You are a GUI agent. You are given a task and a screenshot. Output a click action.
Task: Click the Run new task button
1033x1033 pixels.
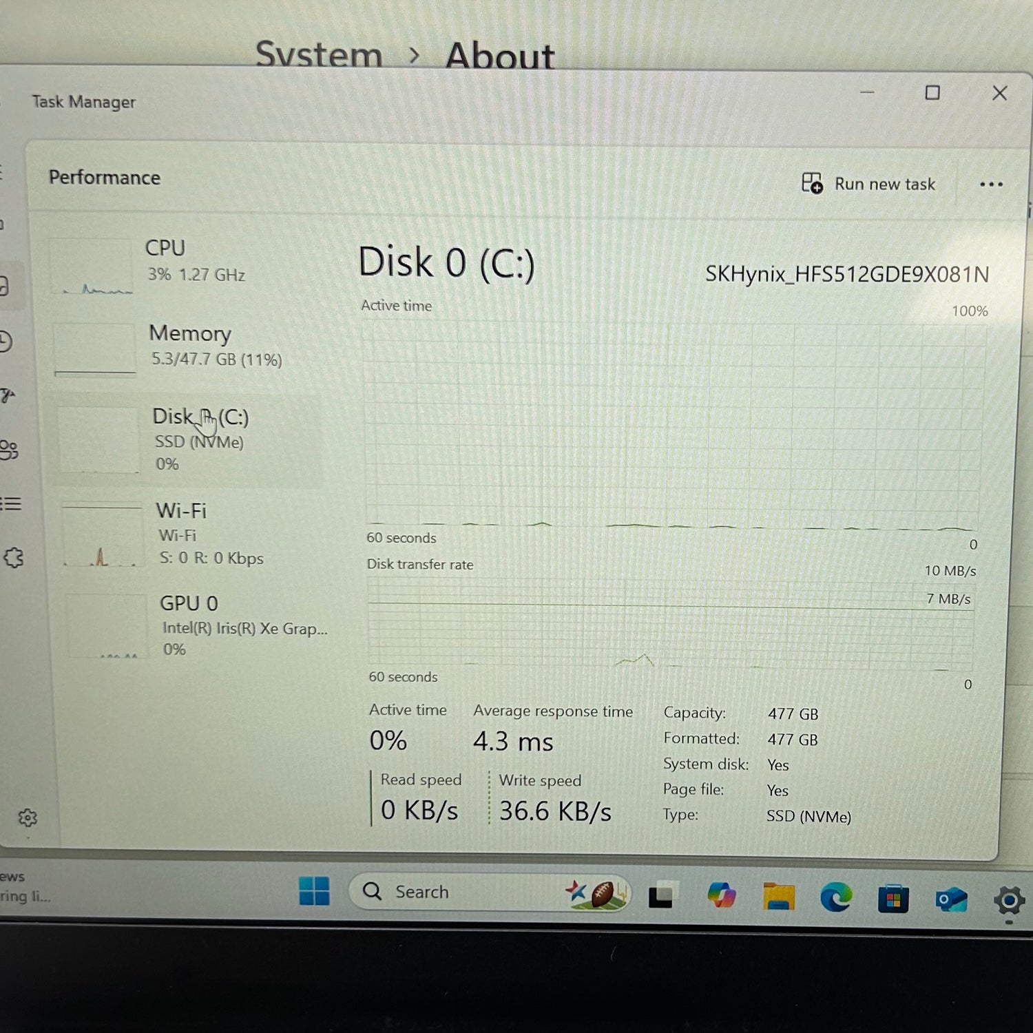pos(868,184)
